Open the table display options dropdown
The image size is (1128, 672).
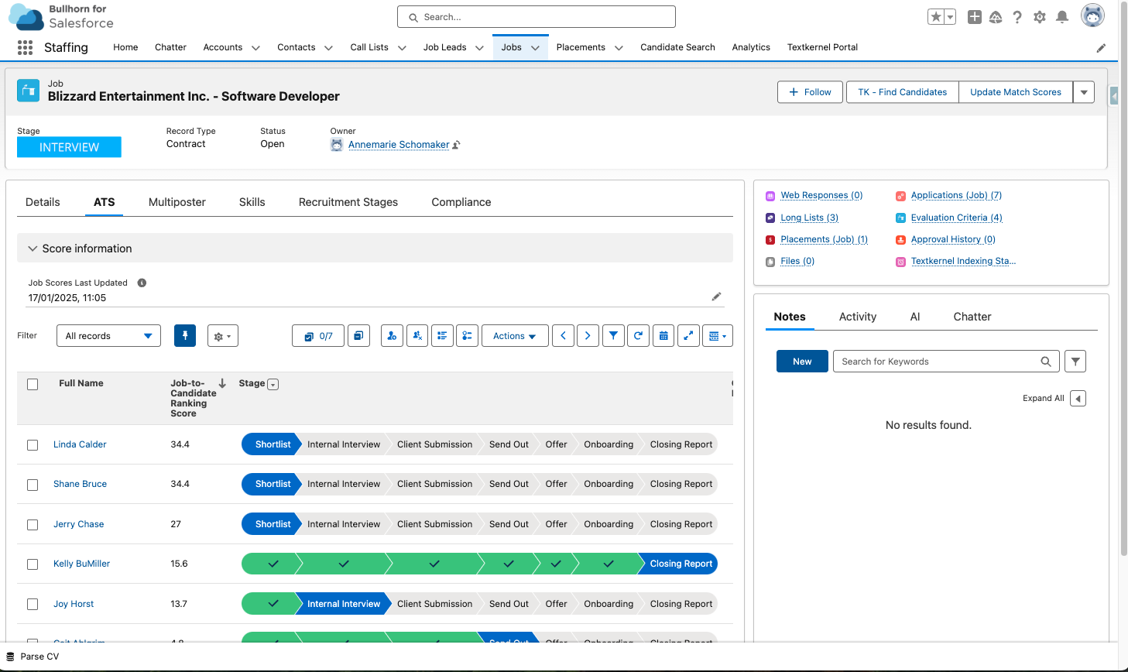point(718,336)
